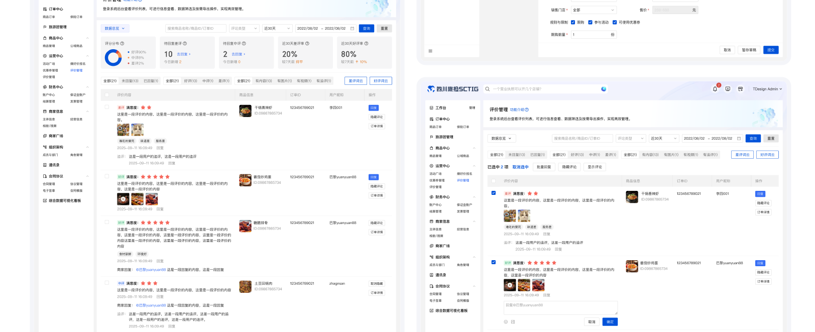This screenshot has width=815, height=332.
Task: Click the magnifier icon in the header search
Action: [487, 89]
